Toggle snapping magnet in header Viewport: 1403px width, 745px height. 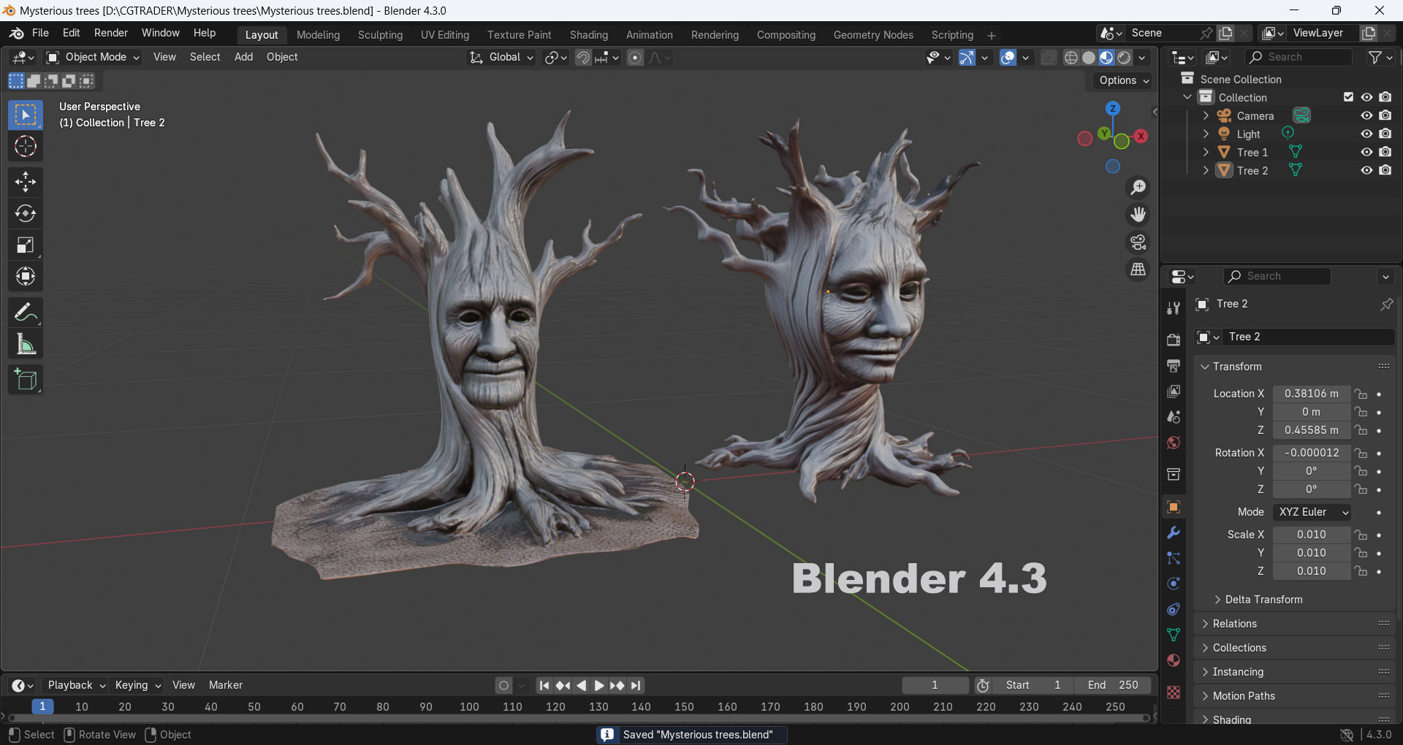(582, 58)
